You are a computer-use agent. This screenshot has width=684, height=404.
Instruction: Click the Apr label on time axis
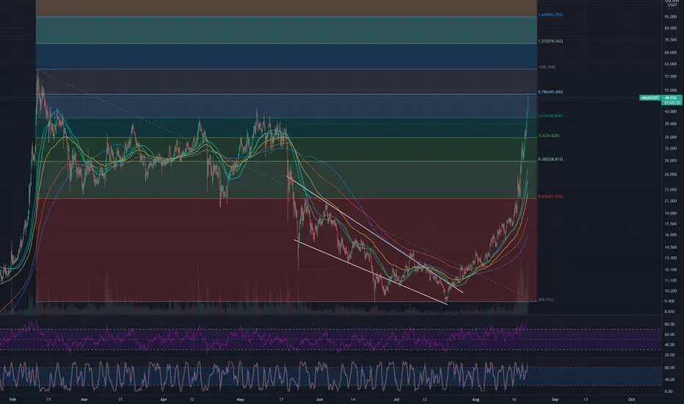[x=163, y=400]
